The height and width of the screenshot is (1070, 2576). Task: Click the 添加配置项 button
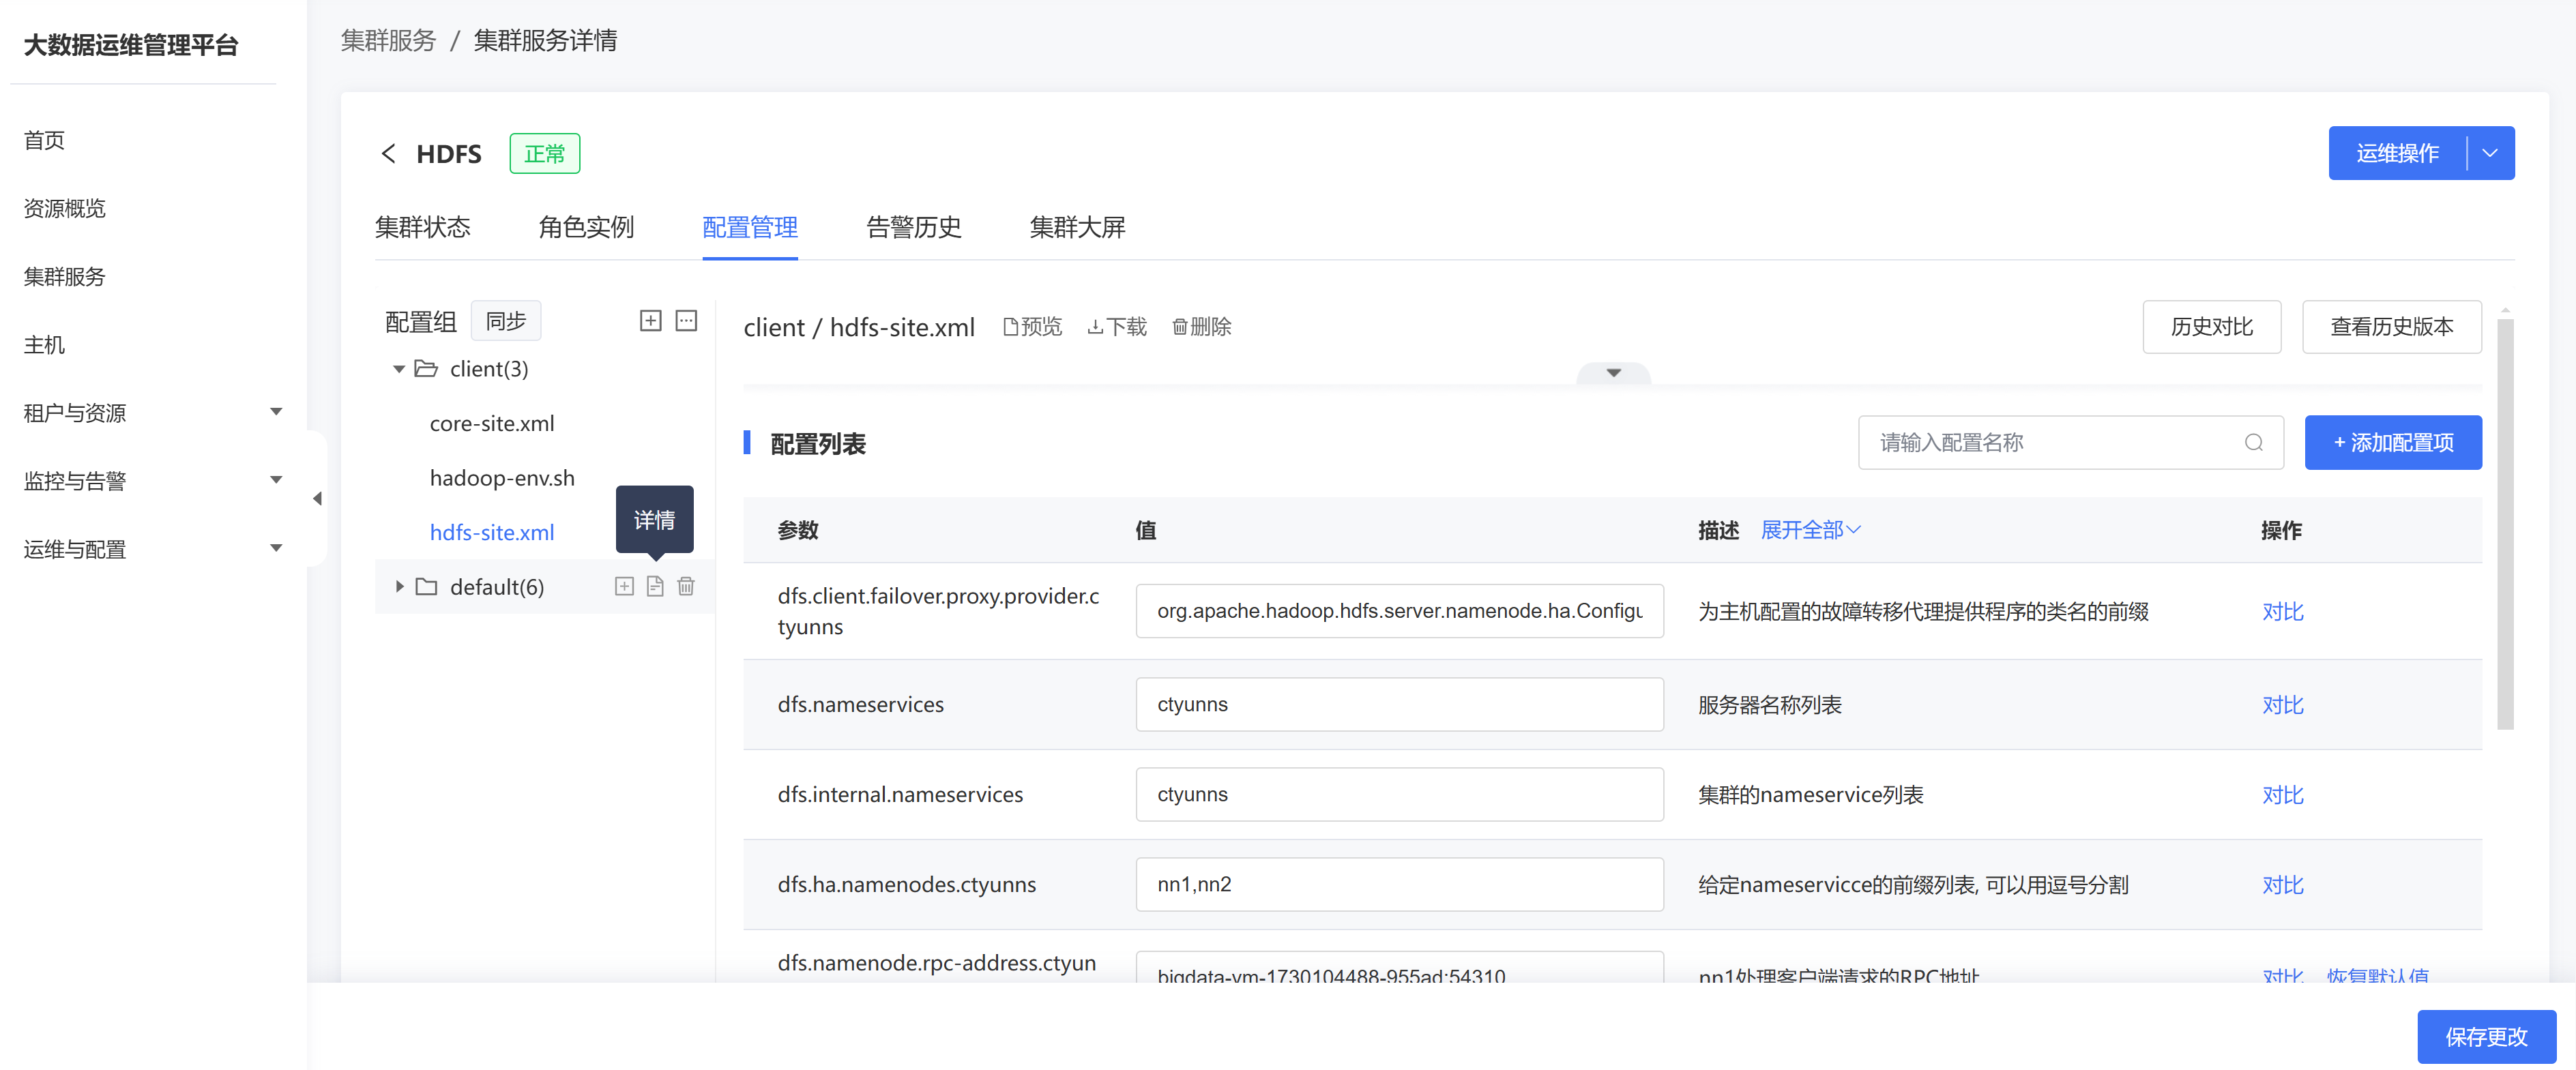(x=2393, y=442)
